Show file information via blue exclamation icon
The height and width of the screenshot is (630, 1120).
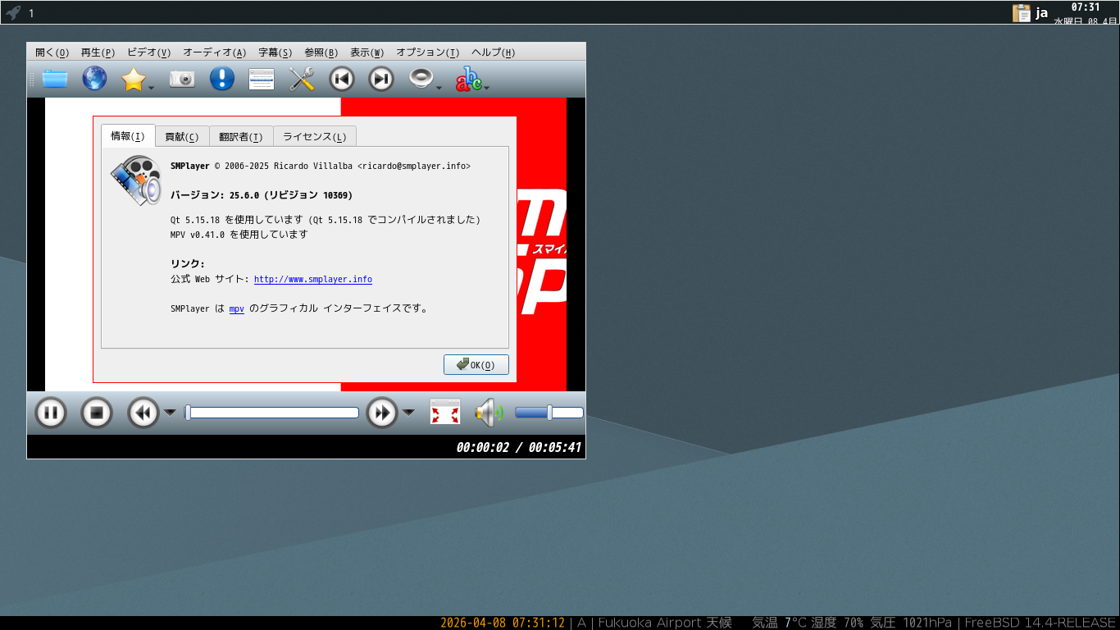click(221, 79)
